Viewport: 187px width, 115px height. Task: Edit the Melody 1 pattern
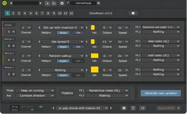(78, 47)
